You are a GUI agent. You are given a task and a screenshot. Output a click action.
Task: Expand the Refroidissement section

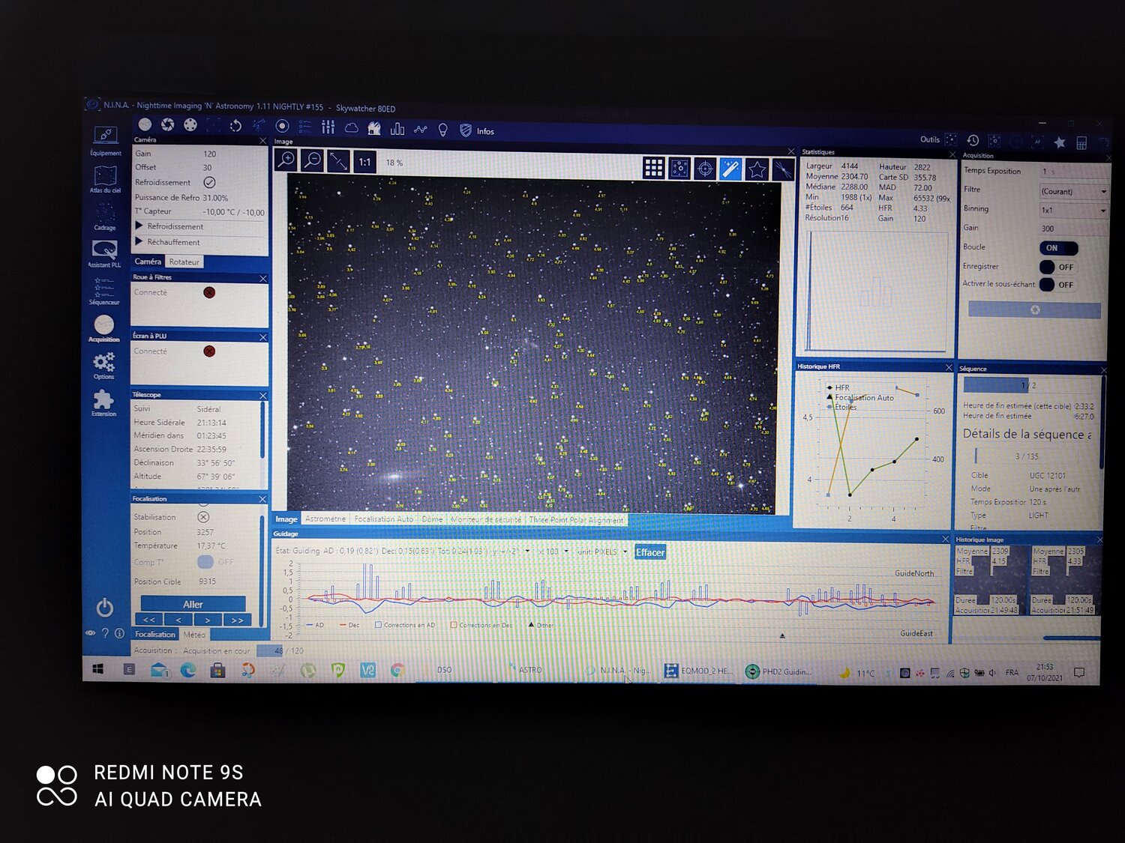199,226
